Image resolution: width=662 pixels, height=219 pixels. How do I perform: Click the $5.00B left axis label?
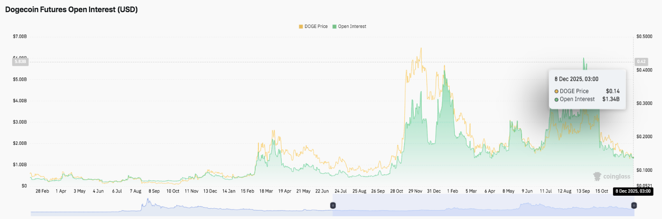(20, 79)
